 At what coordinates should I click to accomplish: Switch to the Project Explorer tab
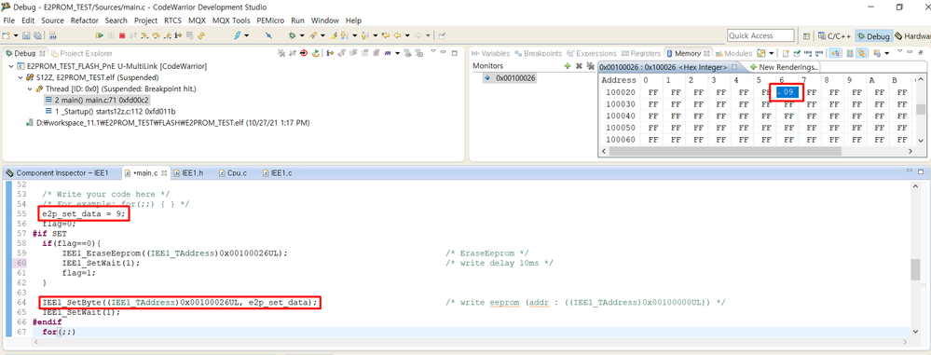point(82,53)
